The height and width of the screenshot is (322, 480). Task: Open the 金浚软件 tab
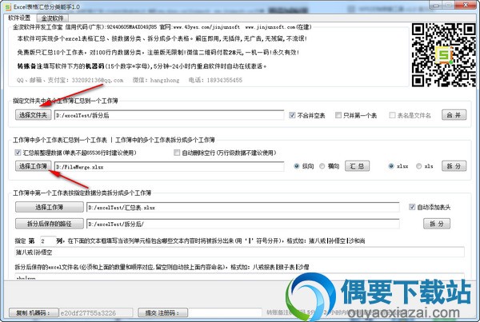tap(52, 18)
